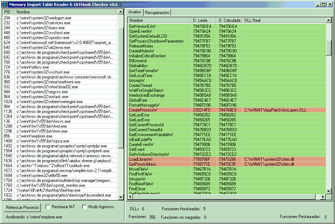This screenshot has width=335, height=224.
Task: Switch to the Recuperacion tab
Action: [x=157, y=12]
